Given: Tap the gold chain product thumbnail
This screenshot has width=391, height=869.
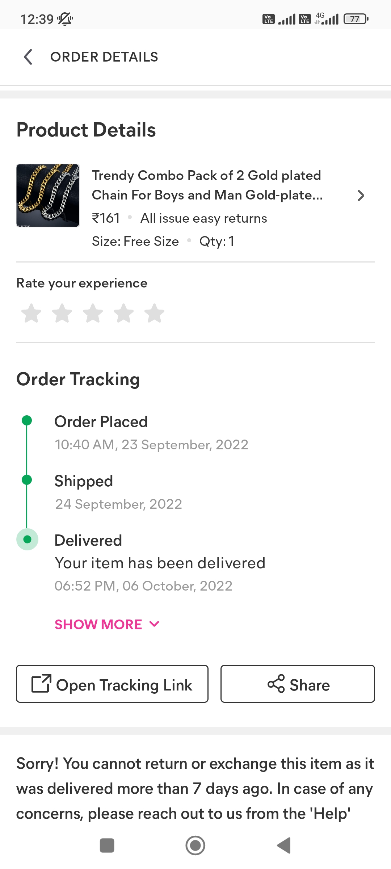Looking at the screenshot, I should tap(48, 196).
